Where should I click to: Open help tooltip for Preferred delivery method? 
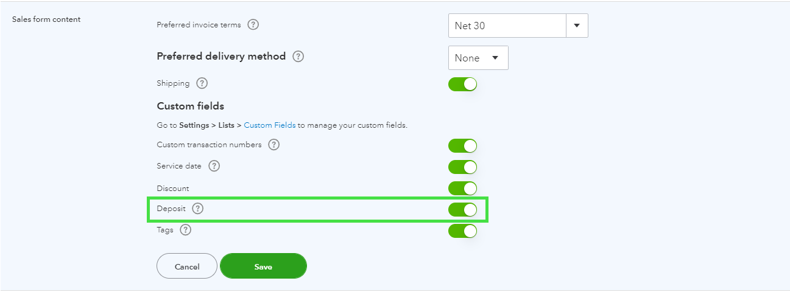pyautogui.click(x=298, y=57)
